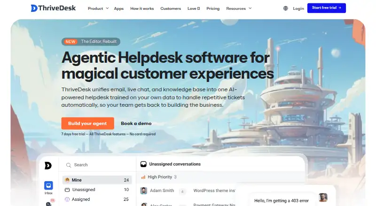376x206 pixels.
Task: Click the chat sender's avatar photo
Action: click(x=323, y=198)
